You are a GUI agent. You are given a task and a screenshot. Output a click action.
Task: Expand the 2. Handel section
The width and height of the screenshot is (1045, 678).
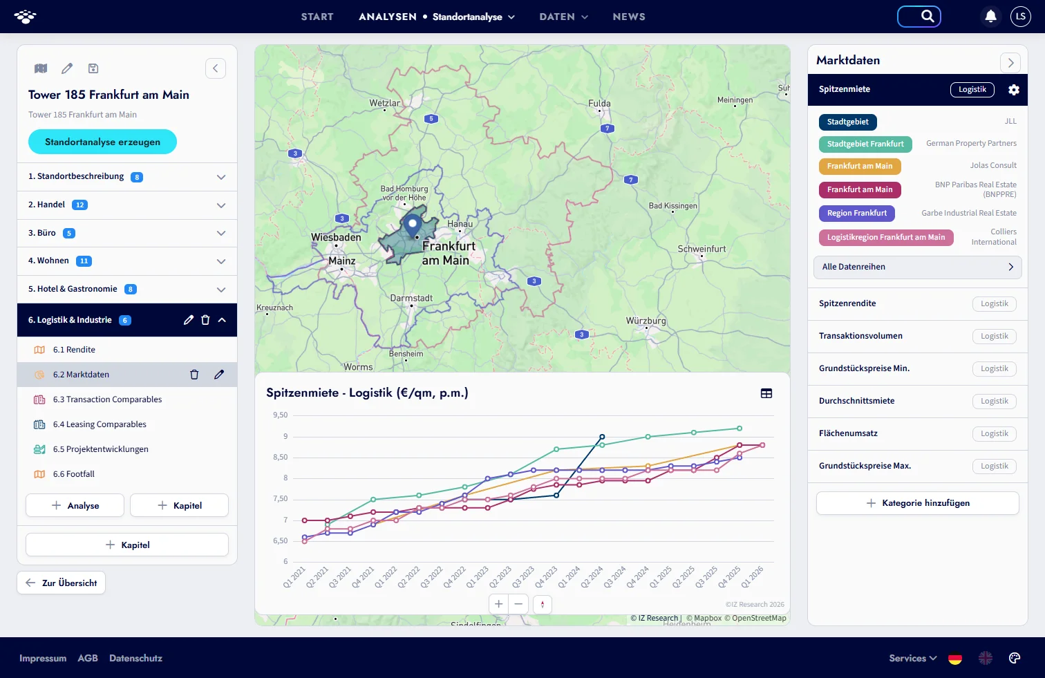click(x=127, y=205)
